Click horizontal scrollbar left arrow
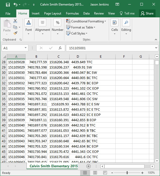The image size is (160, 176). point(102,166)
